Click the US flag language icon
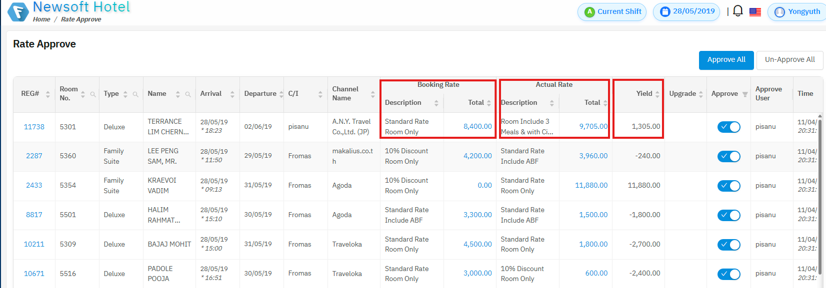Screen dimensions: 826x288 [x=755, y=12]
